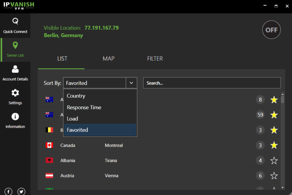The height and width of the screenshot is (195, 292).
Task: Click the server list scrollbar thumb
Action: (283, 100)
